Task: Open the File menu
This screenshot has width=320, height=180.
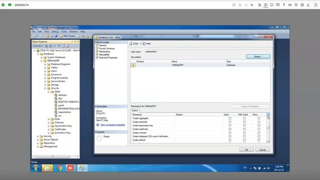Action: (x=33, y=31)
